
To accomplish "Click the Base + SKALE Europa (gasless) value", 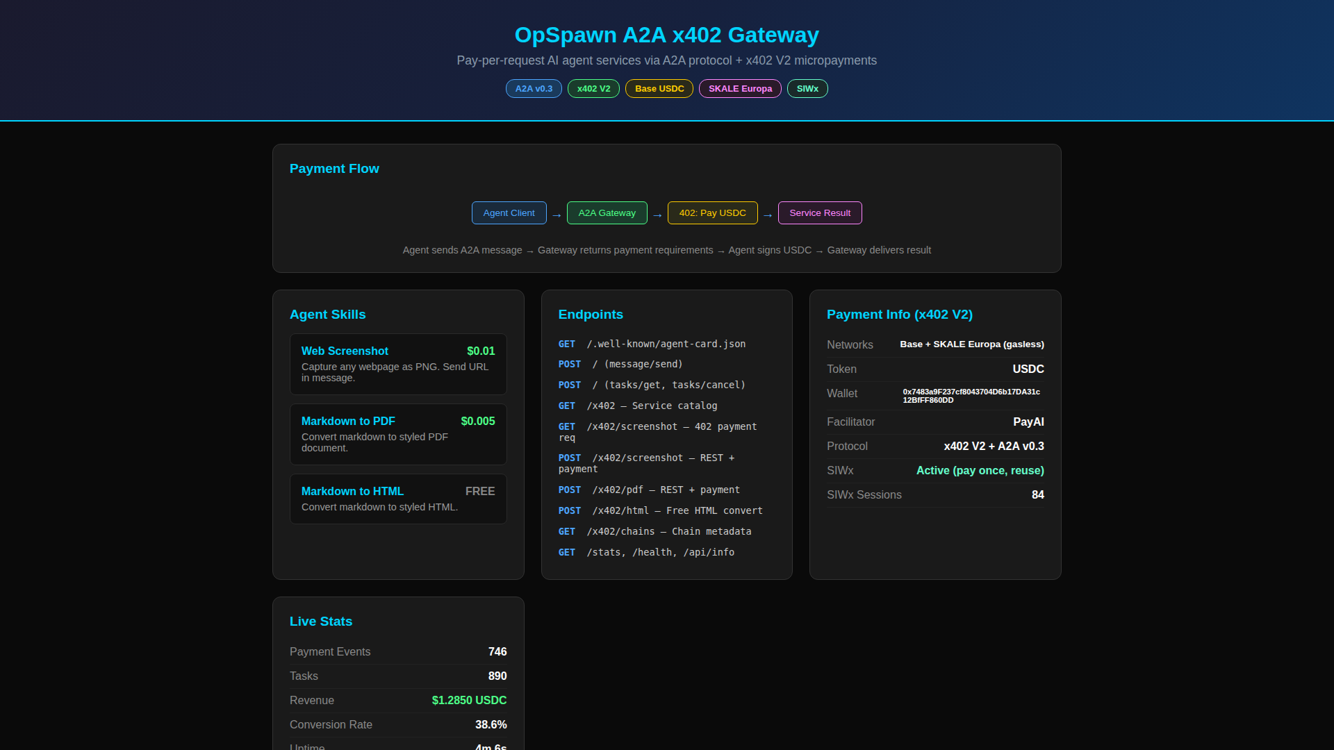I will pos(972,344).
